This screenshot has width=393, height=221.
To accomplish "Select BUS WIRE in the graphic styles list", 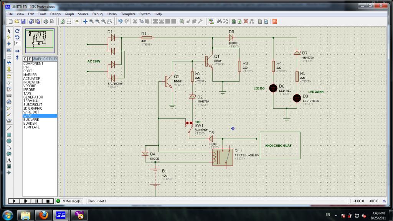I will click(x=31, y=120).
